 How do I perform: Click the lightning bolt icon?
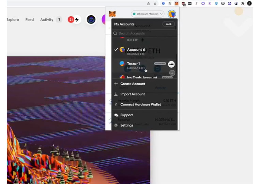(x=77, y=19)
